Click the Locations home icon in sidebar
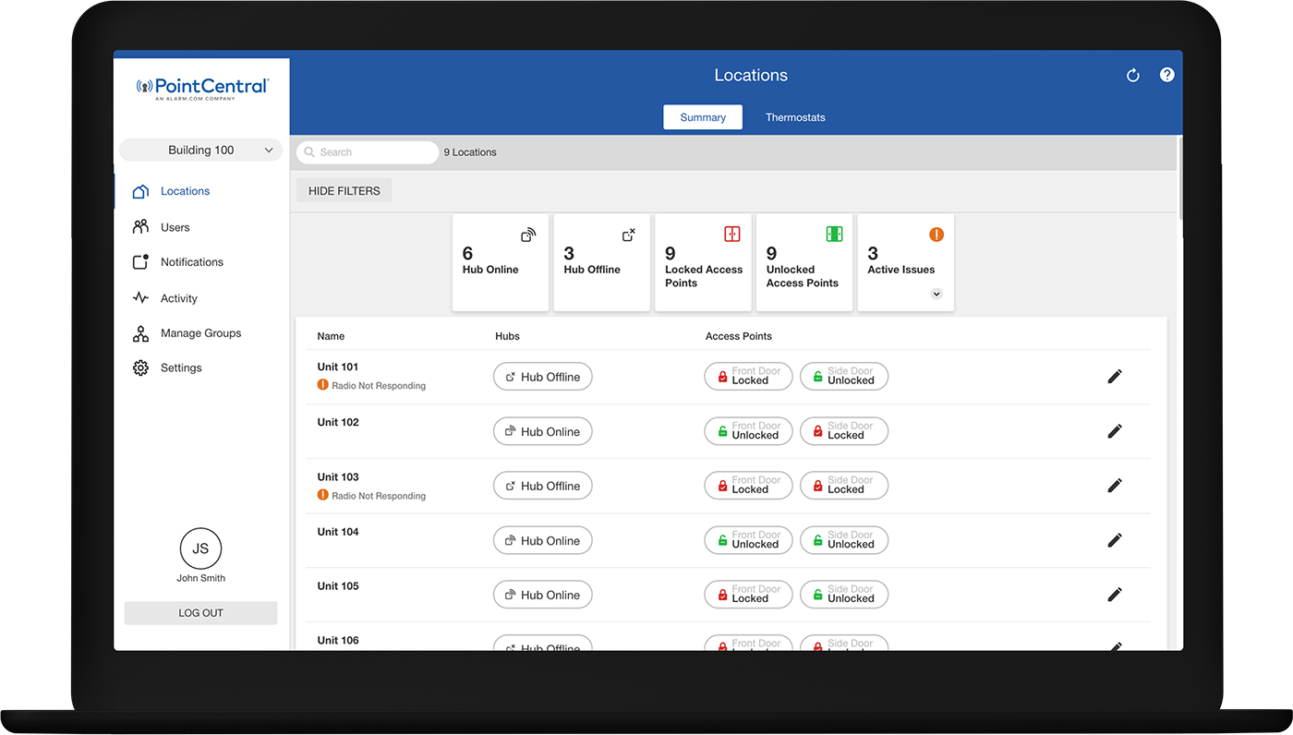Screen dimensions: 1293x735 tap(140, 191)
